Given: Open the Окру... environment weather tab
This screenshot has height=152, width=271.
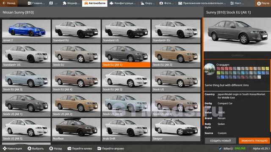Looking at the screenshot, I should (147, 3).
